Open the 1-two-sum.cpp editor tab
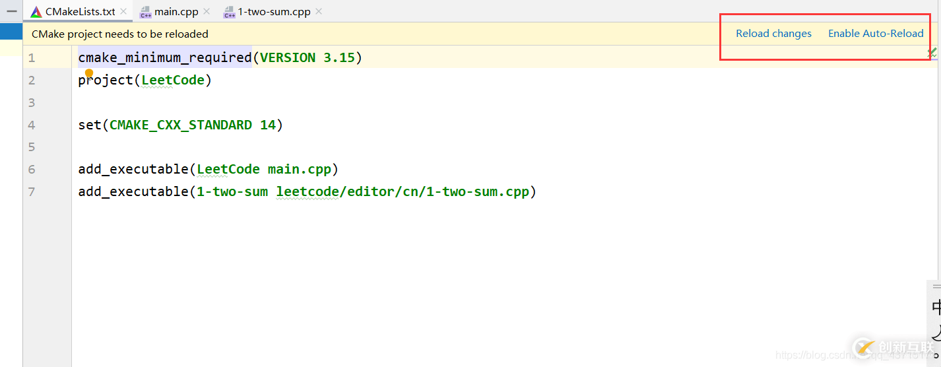The image size is (941, 367). click(274, 11)
